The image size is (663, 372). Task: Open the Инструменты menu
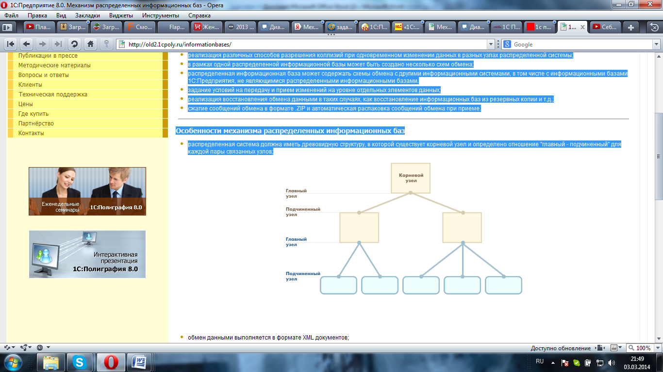coord(160,15)
